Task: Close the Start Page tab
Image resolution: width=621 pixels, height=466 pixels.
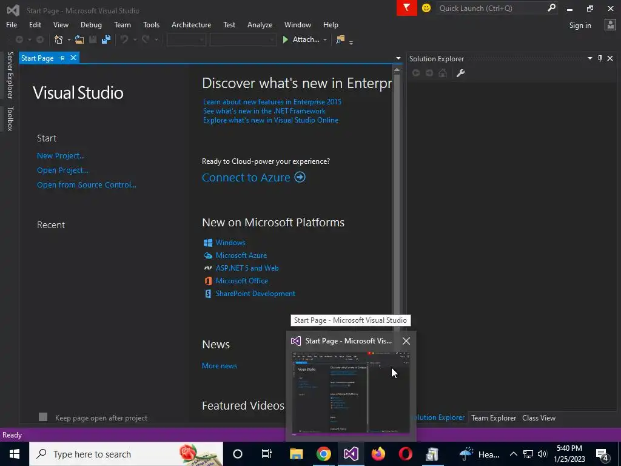Action: point(73,58)
